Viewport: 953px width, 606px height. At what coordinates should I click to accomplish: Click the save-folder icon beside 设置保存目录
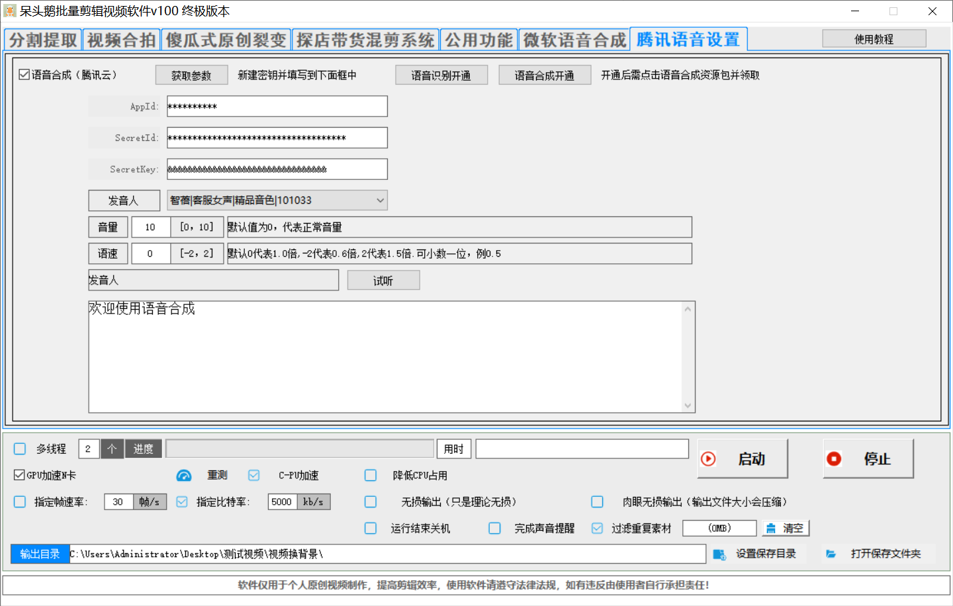tap(719, 554)
